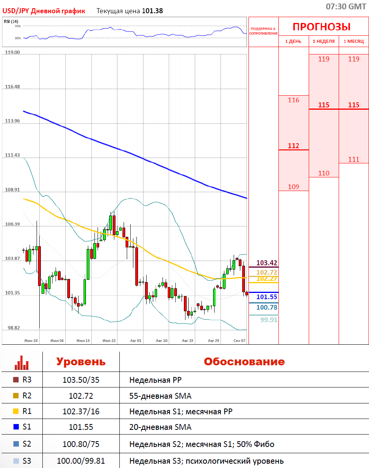369x468 pixels.
Task: Click the S3 level value 100.00/99.81
Action: click(x=81, y=461)
